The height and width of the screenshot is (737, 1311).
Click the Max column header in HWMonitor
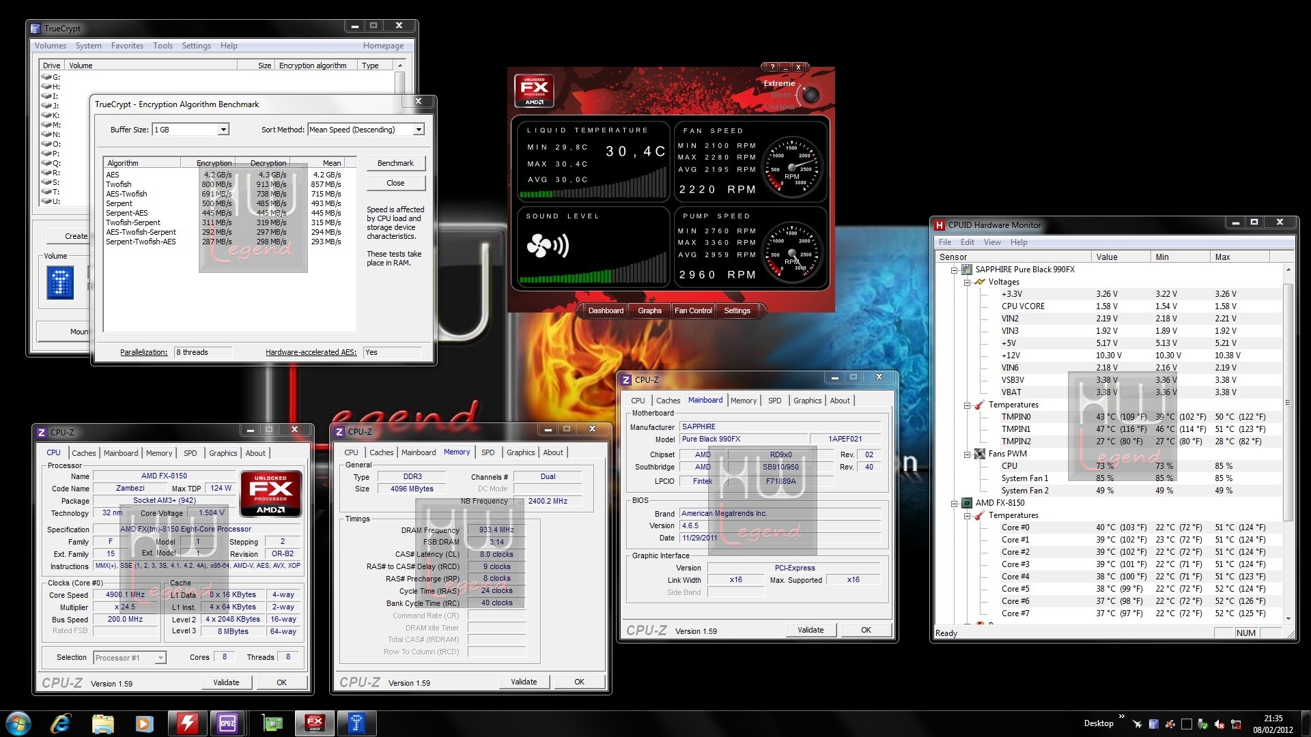click(1239, 257)
